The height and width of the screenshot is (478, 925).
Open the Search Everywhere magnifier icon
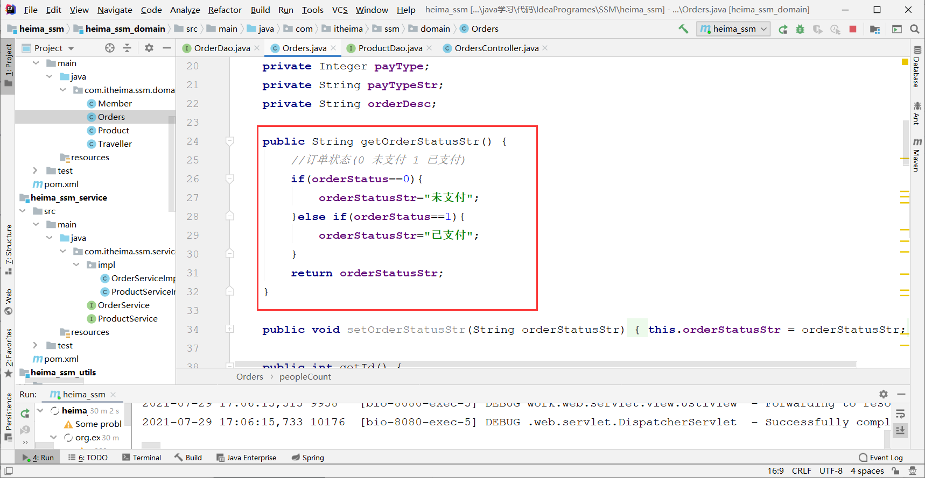click(914, 29)
